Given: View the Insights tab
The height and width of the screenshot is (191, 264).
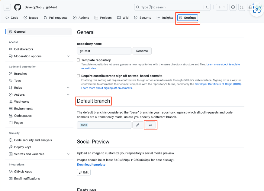Looking at the screenshot, I should click(x=165, y=18).
